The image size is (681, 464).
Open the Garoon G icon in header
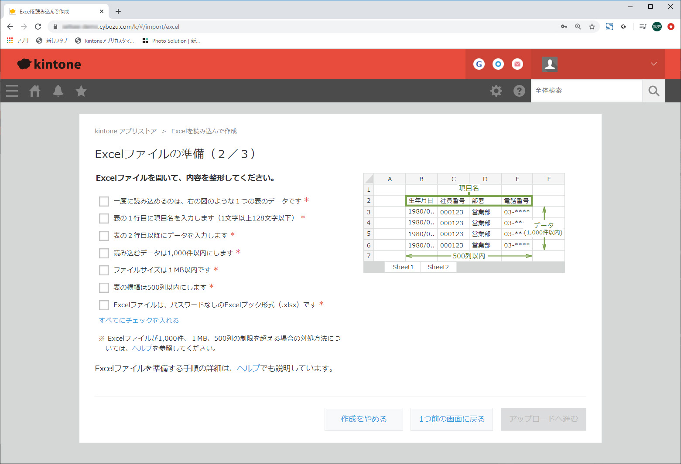click(x=479, y=64)
